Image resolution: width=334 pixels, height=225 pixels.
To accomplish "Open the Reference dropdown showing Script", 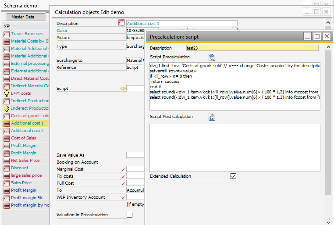I will [135, 68].
